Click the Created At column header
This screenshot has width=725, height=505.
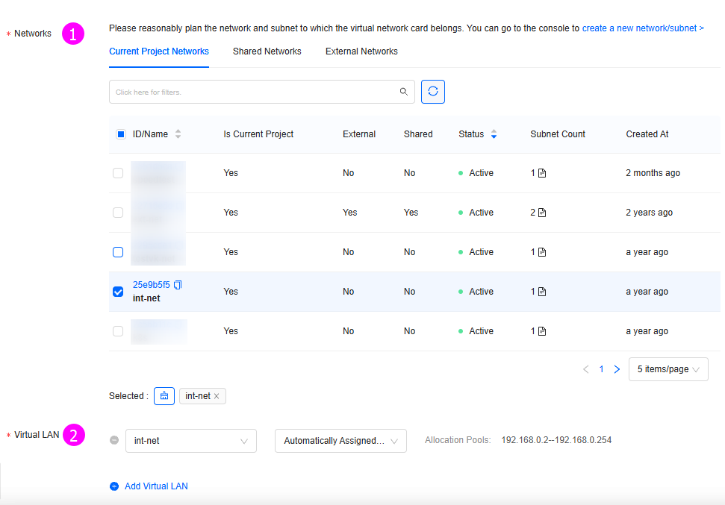coord(647,134)
